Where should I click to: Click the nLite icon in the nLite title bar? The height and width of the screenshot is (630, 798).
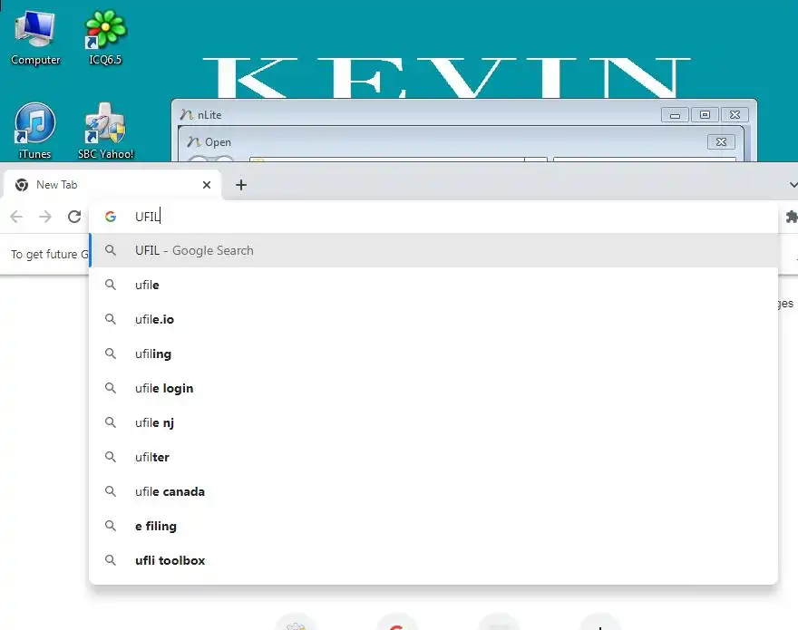186,115
